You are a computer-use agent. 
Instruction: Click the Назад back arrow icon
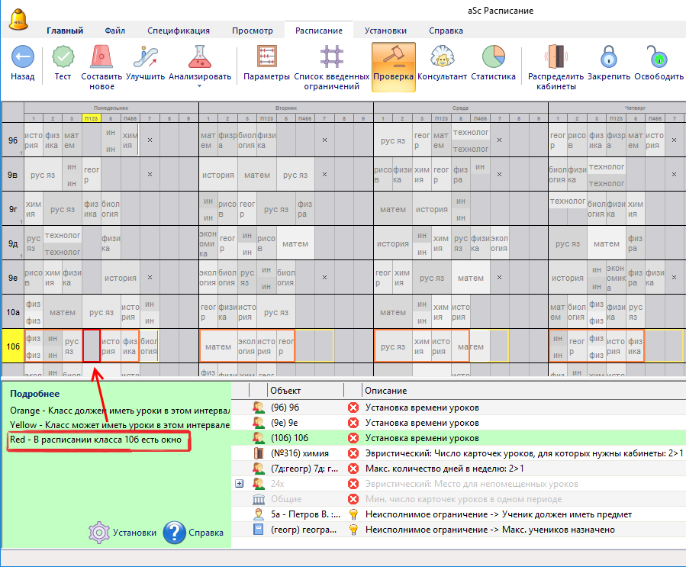click(22, 57)
